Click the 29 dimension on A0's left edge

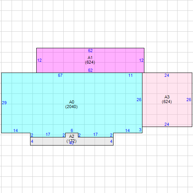4,103
